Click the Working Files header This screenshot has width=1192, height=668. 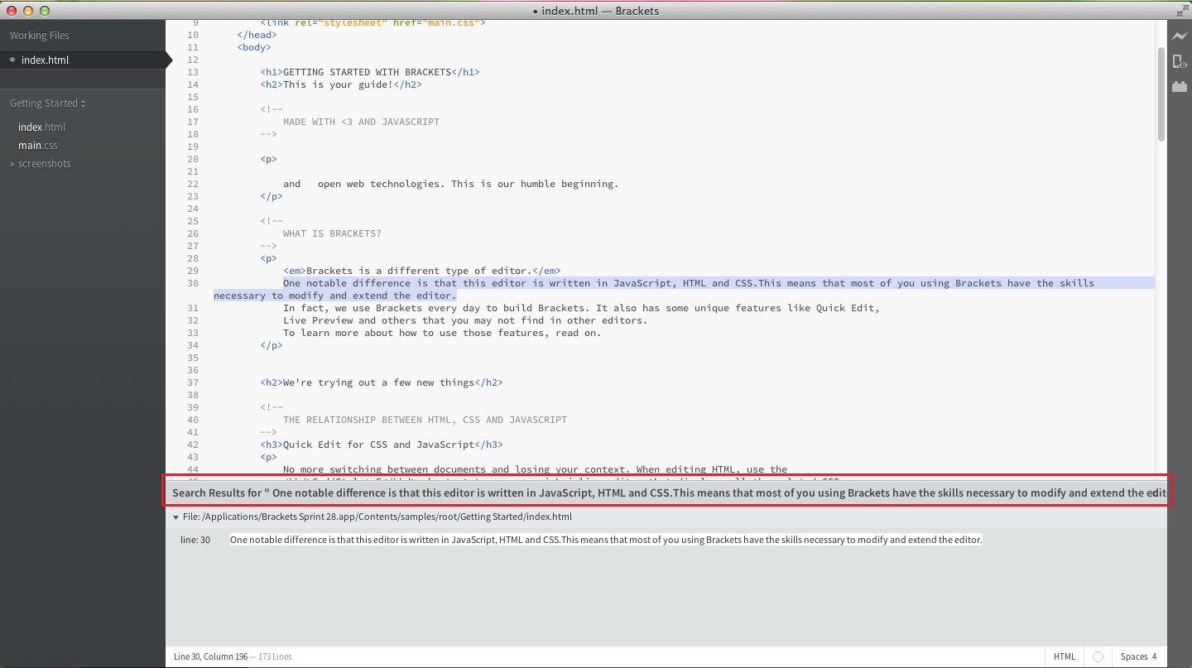[x=40, y=36]
